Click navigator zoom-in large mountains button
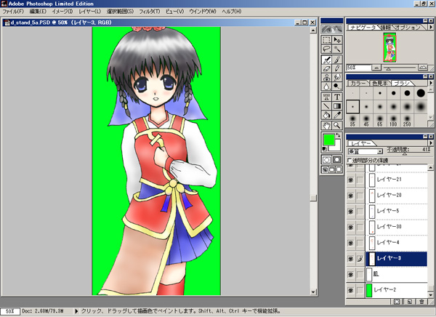The height and width of the screenshot is (317, 436). click(x=423, y=68)
